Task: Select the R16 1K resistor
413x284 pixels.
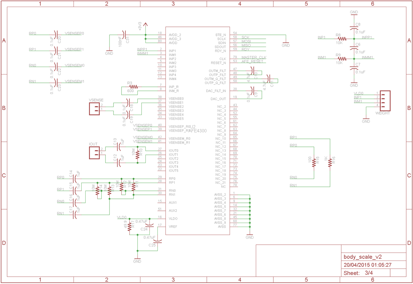Action: coord(330,162)
